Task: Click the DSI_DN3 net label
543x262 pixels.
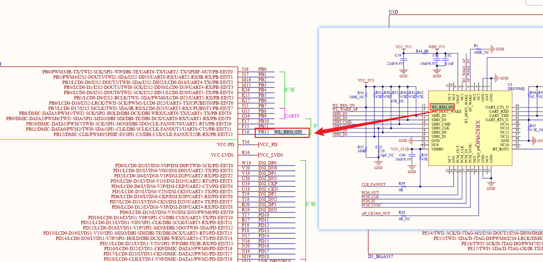Action: coord(268,210)
